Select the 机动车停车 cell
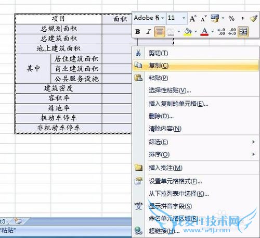The image size is (260, 238). pos(58,119)
